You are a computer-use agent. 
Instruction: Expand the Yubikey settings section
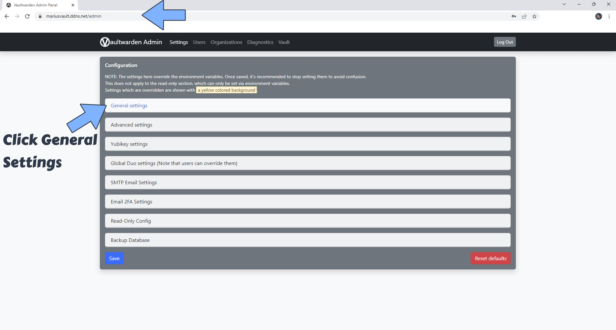coord(129,144)
